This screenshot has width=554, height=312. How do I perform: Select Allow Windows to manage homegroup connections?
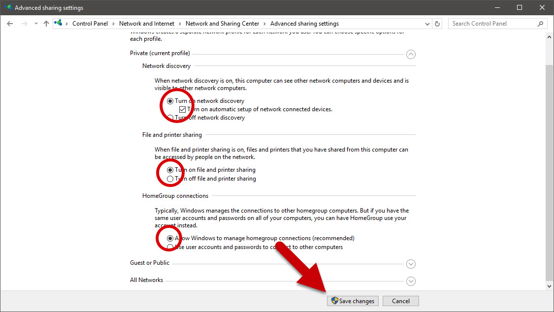tap(170, 238)
